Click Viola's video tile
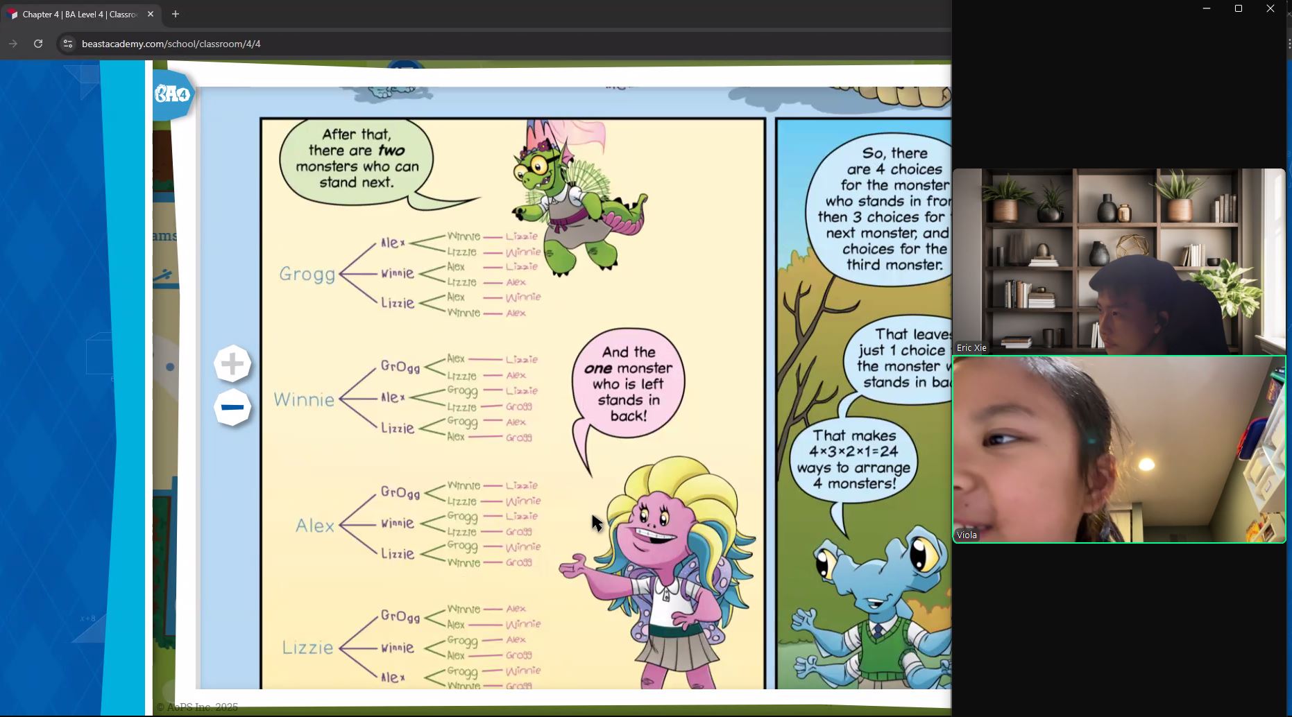Screen dimensions: 1292x717 1119,449
